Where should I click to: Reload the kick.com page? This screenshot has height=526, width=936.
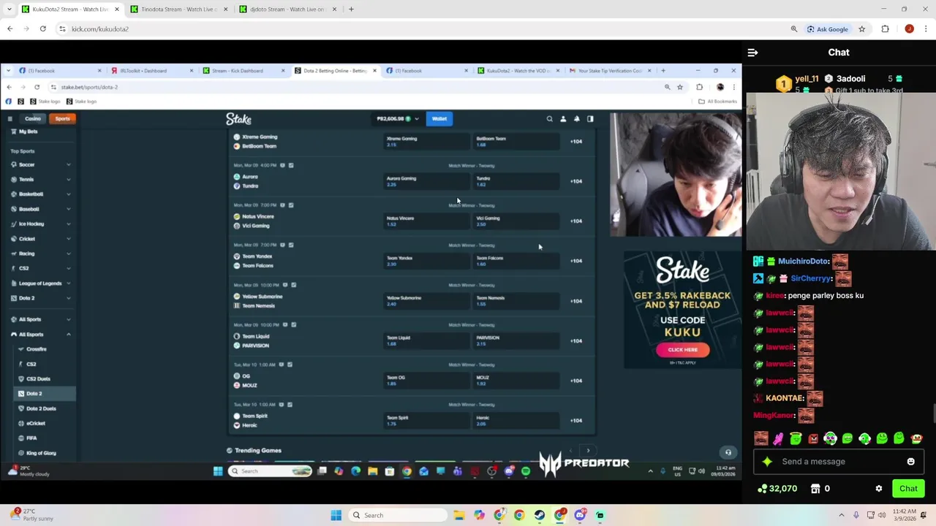coord(43,29)
